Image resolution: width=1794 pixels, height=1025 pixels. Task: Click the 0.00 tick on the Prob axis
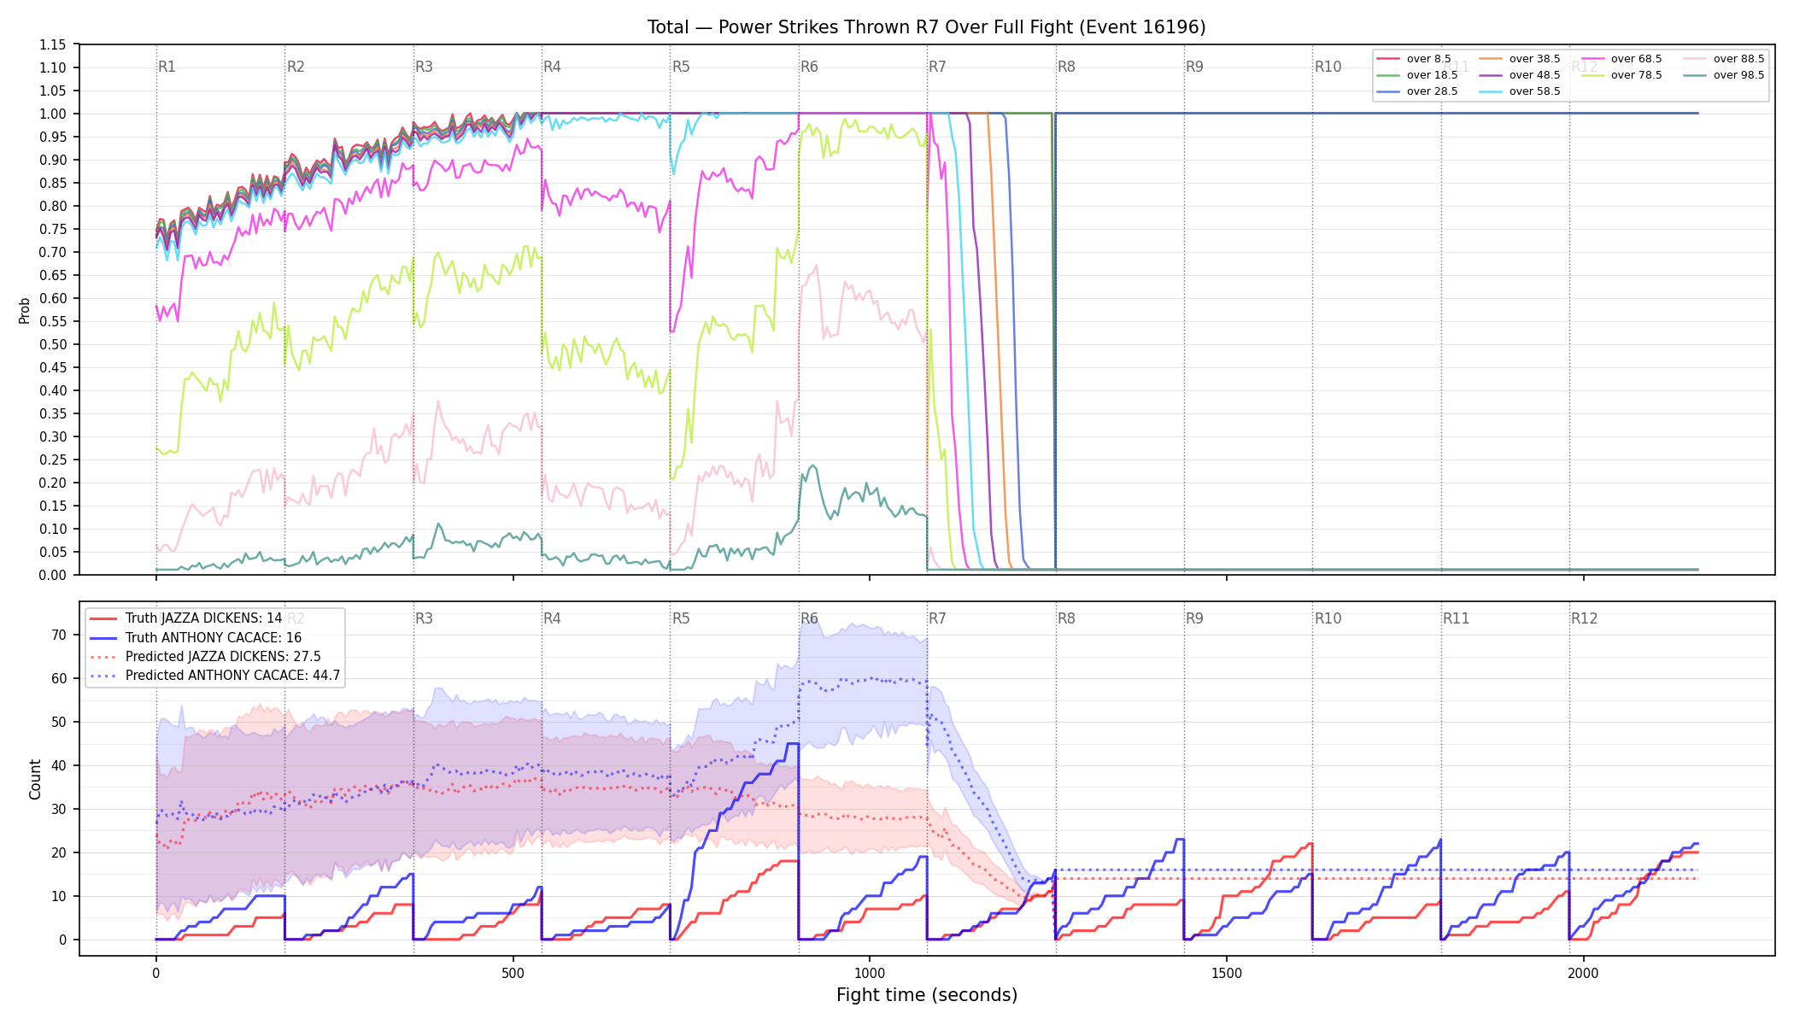click(53, 575)
